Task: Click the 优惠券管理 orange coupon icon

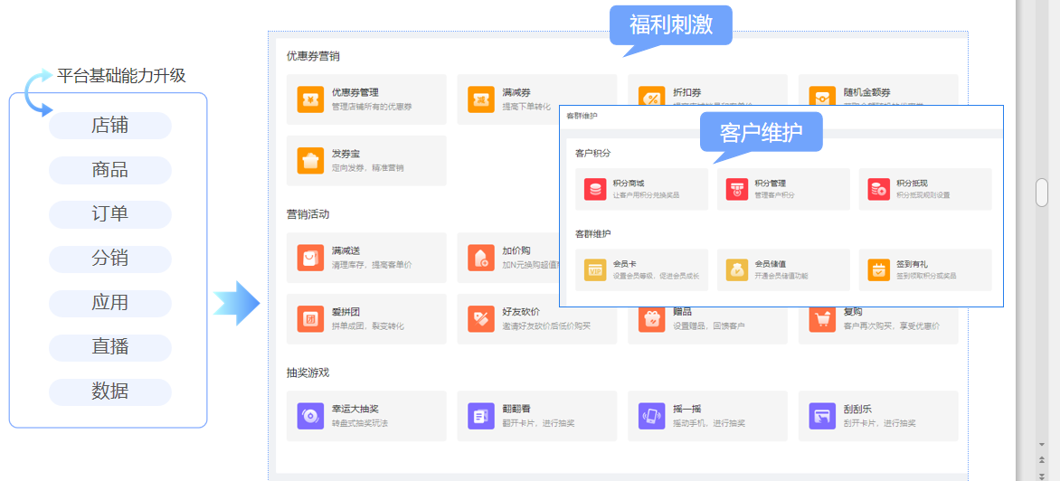Action: click(x=310, y=99)
